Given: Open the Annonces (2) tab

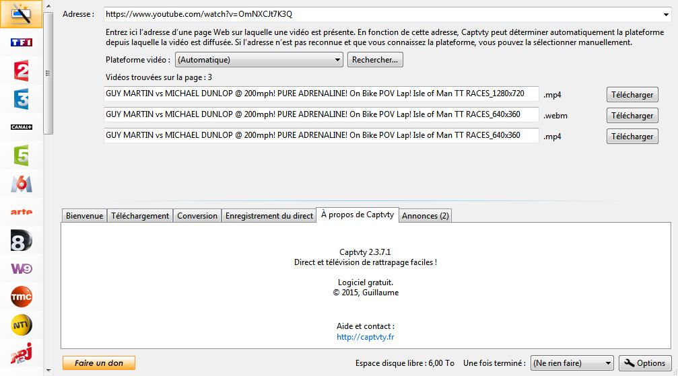Looking at the screenshot, I should pos(425,216).
